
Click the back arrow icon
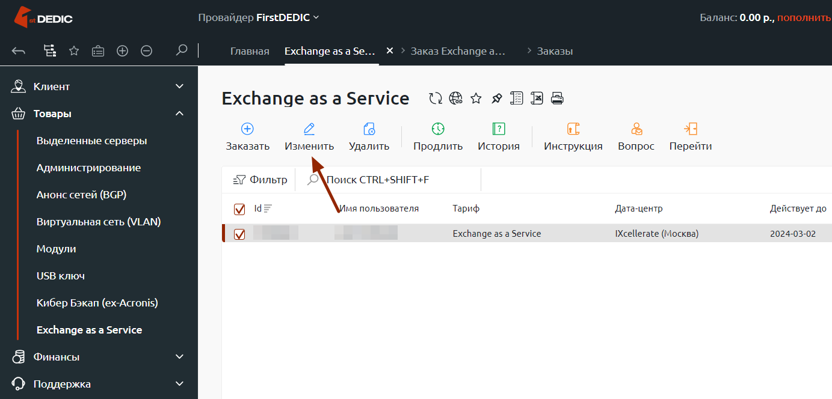click(19, 51)
